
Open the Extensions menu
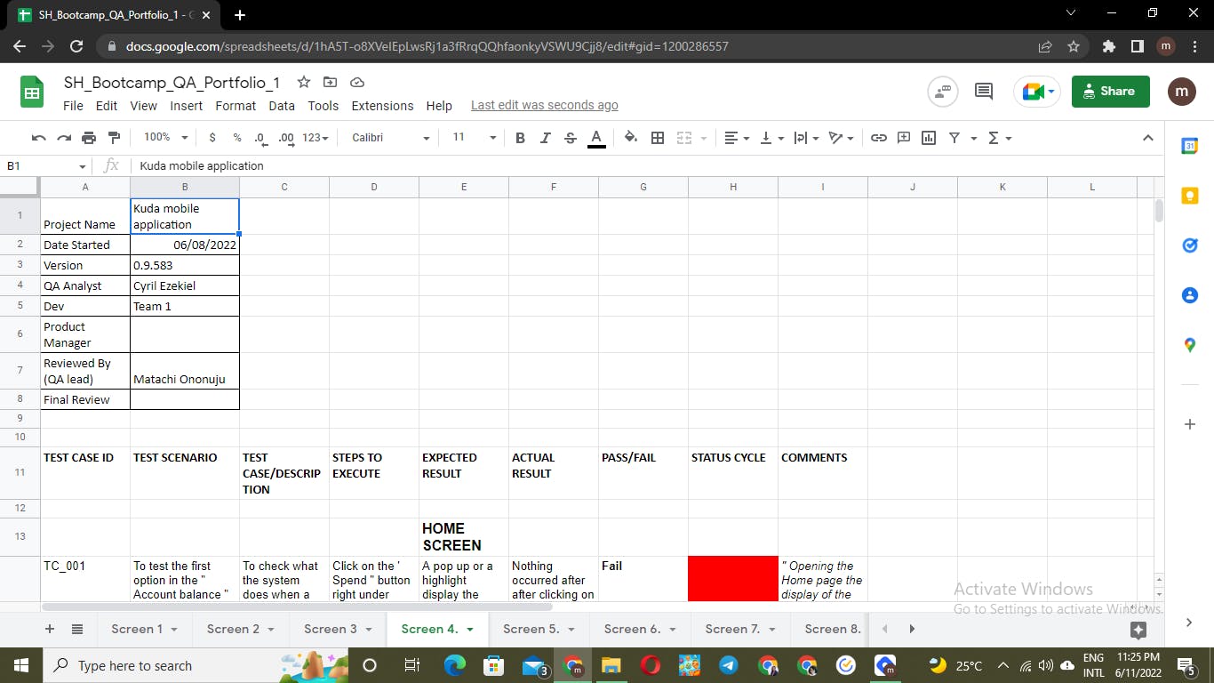[x=382, y=106]
